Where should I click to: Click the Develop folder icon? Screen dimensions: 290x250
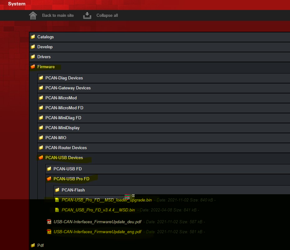[33, 47]
